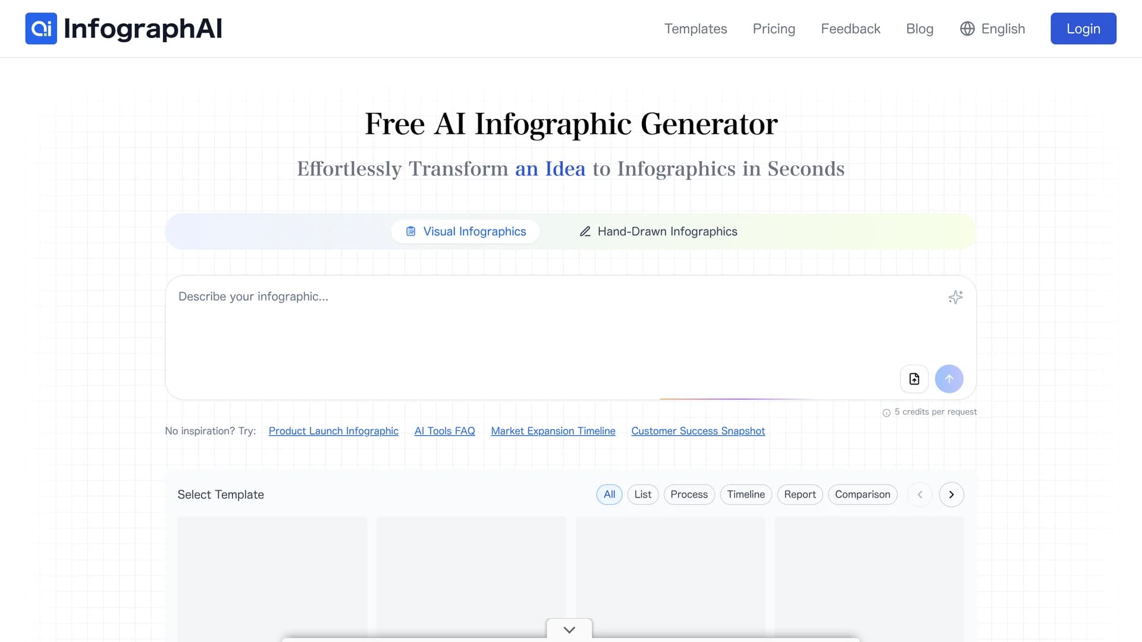Screen dimensions: 1142x642
Task: Click the Login button
Action: point(1083,29)
